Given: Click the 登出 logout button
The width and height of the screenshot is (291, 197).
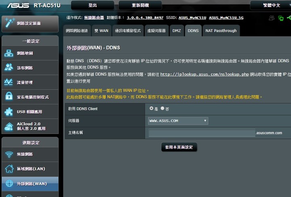Looking at the screenshot, I should (x=93, y=5).
